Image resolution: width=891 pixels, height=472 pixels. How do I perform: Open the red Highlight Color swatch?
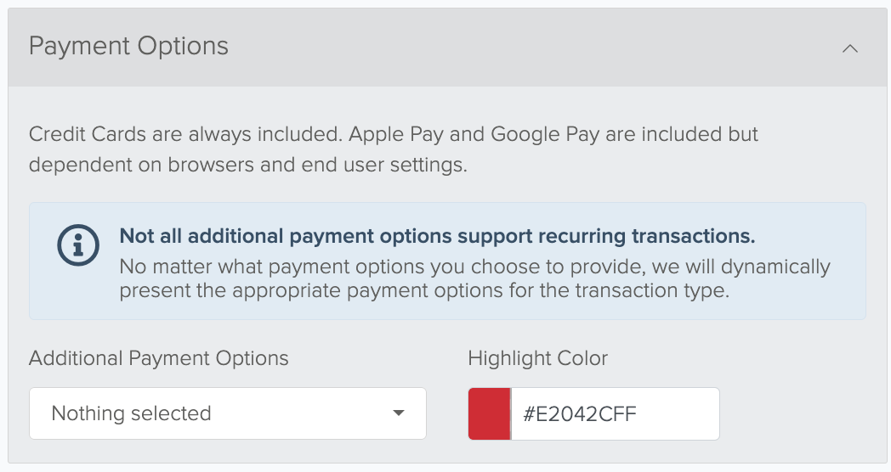489,413
